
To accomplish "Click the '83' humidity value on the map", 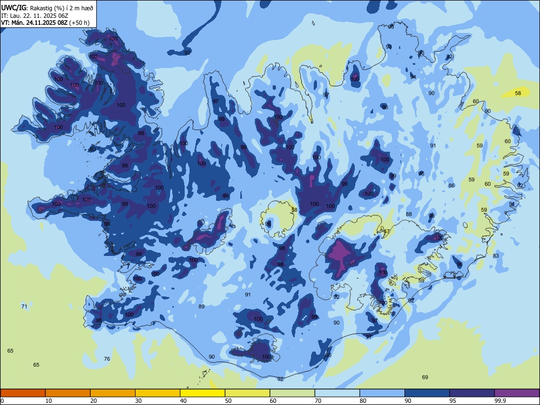I will click(x=496, y=255).
